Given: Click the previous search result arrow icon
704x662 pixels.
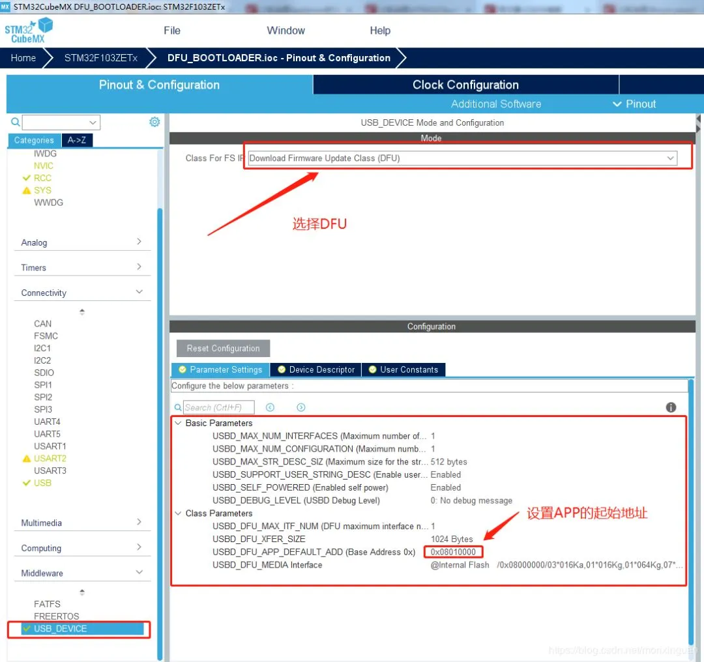Looking at the screenshot, I should point(270,407).
